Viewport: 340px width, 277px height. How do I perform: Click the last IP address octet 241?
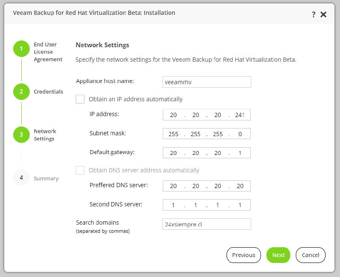240,115
